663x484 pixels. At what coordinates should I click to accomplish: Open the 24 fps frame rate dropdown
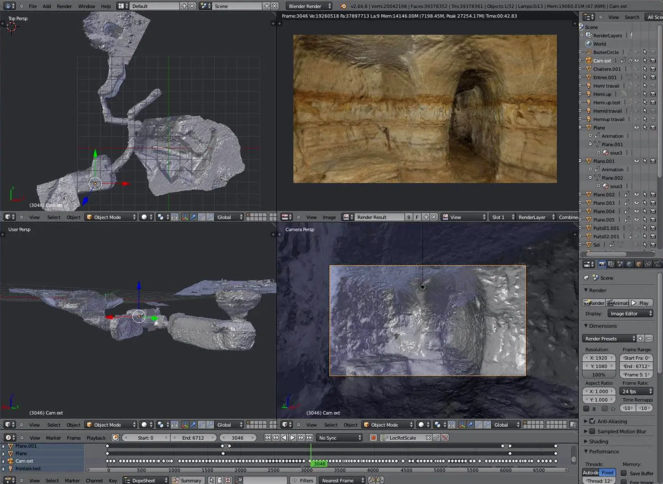coord(637,391)
